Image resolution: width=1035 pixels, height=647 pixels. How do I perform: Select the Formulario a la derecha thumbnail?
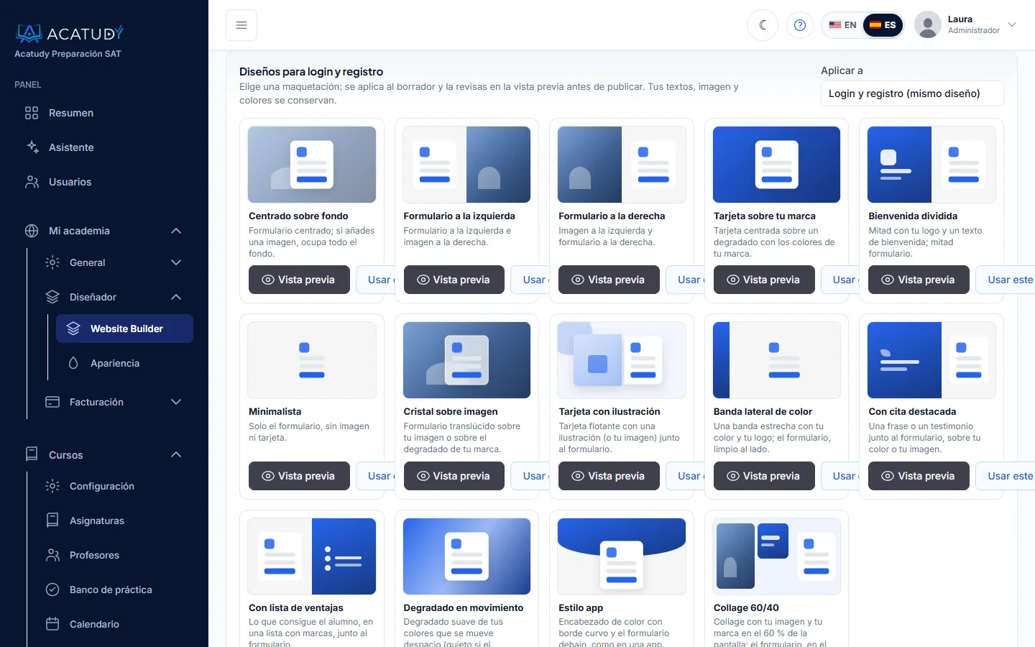coord(622,165)
